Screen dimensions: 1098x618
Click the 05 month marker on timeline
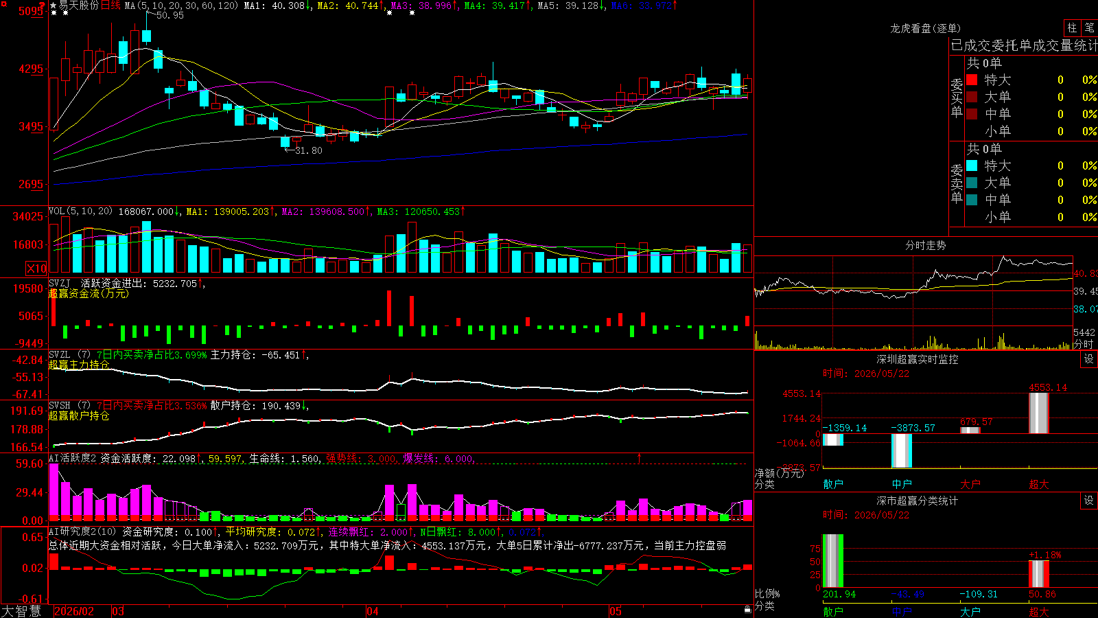616,611
